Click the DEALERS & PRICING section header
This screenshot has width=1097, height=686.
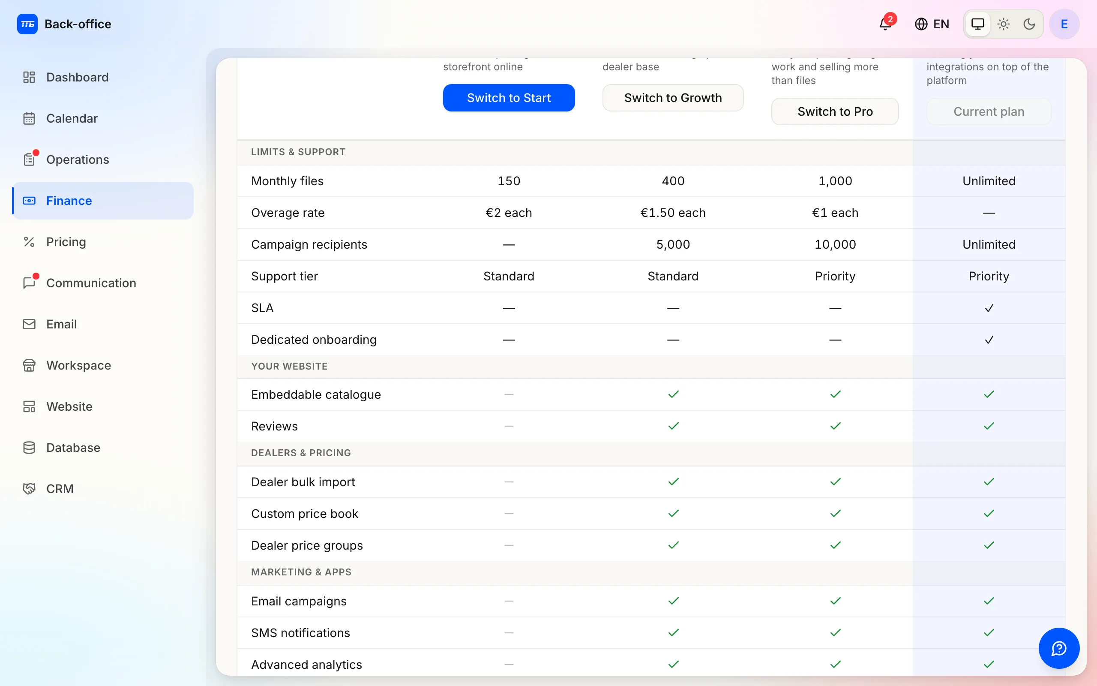(x=301, y=453)
